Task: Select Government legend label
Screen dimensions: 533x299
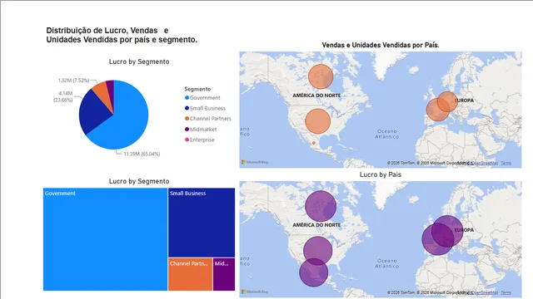Action: pyautogui.click(x=205, y=98)
